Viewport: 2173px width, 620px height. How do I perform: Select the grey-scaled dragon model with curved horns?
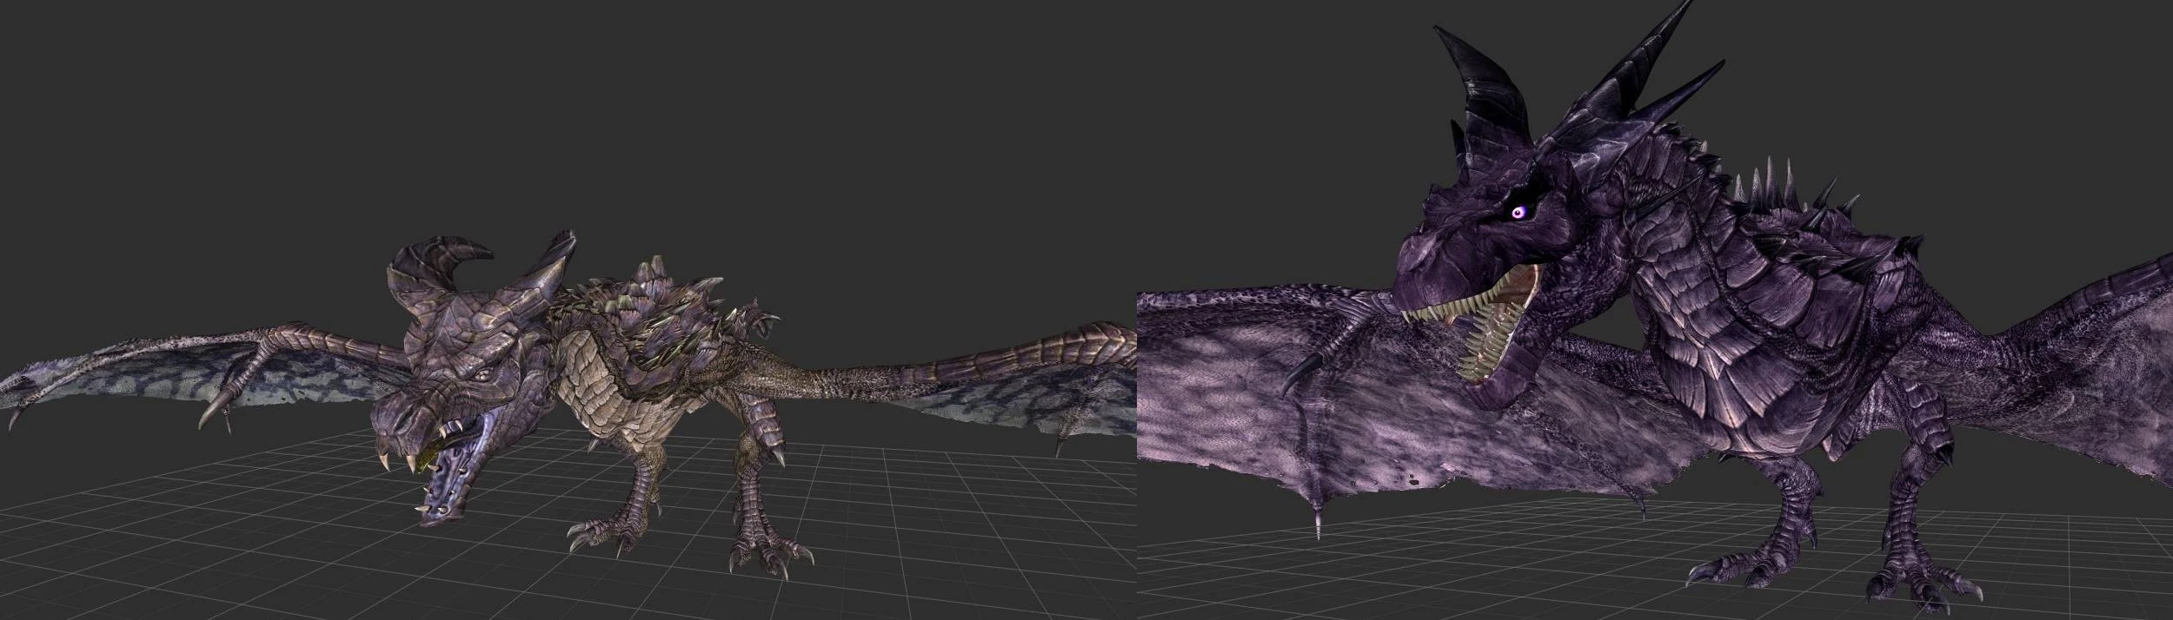coord(569,406)
